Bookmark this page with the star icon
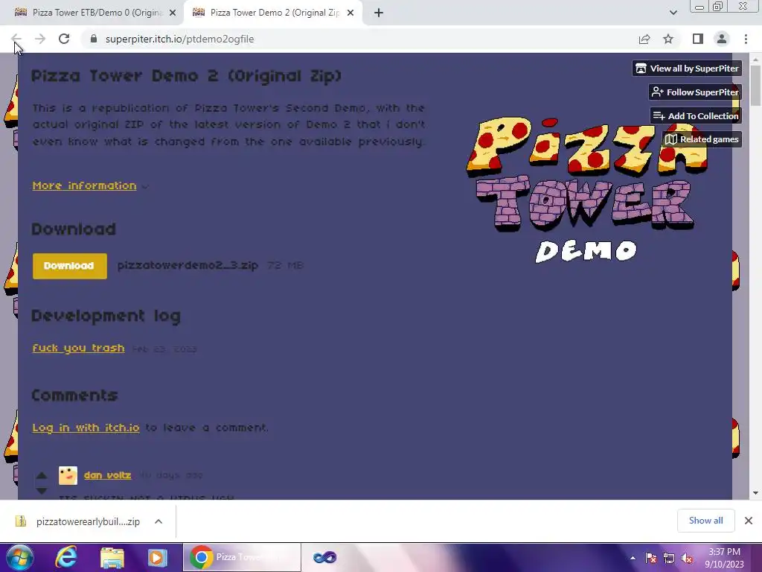Image resolution: width=762 pixels, height=572 pixels. click(668, 39)
